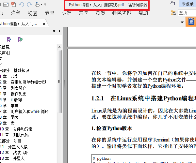The height and width of the screenshot is (163, 196).
Task: Click the bookmark panel vertical scrollbar thumb
Action: tap(59, 81)
